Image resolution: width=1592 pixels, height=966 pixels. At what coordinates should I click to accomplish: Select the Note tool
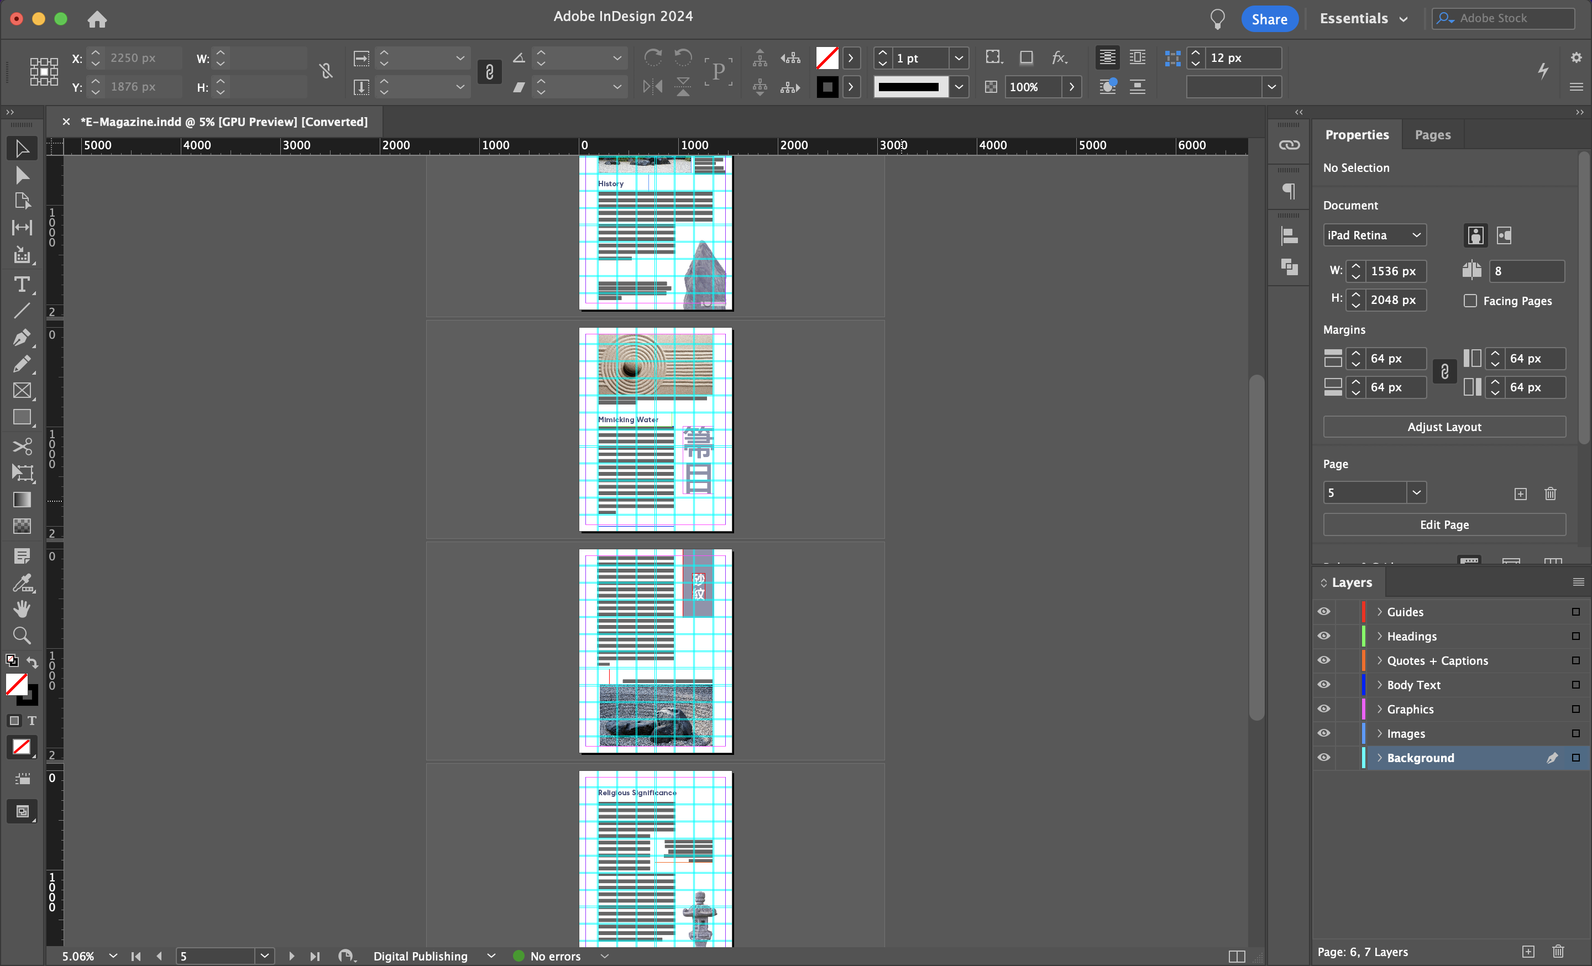click(22, 556)
